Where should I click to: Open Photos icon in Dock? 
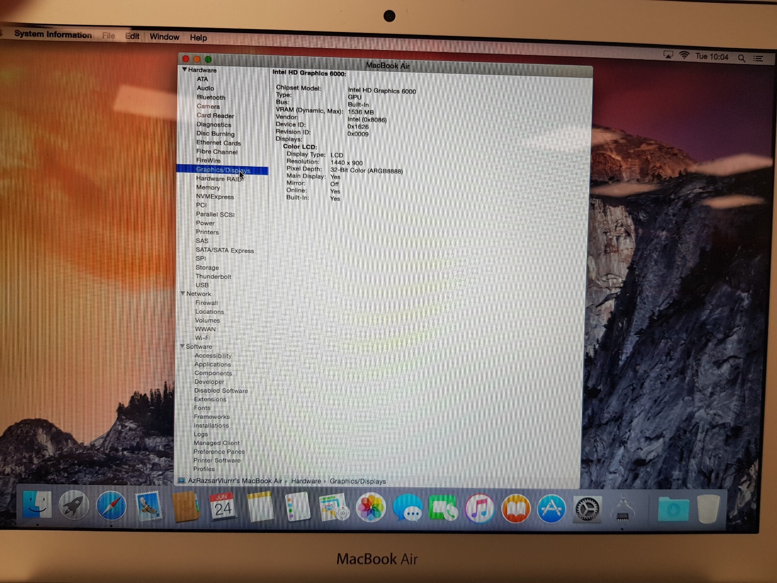point(371,508)
